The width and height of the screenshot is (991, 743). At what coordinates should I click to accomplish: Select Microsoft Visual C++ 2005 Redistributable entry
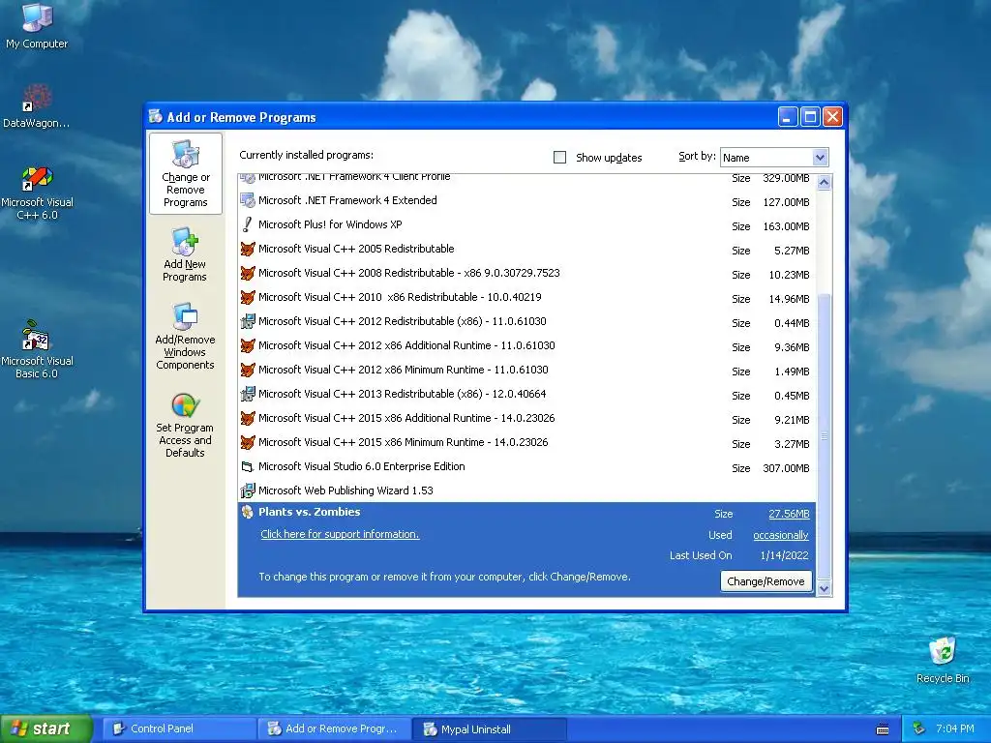[527, 249]
